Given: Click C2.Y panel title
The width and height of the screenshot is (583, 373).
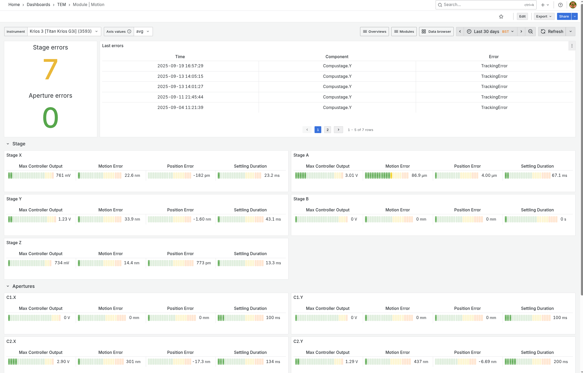Looking at the screenshot, I should (x=298, y=342).
